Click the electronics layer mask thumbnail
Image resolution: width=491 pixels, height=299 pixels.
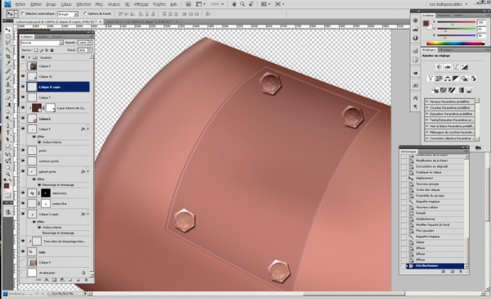point(46,193)
